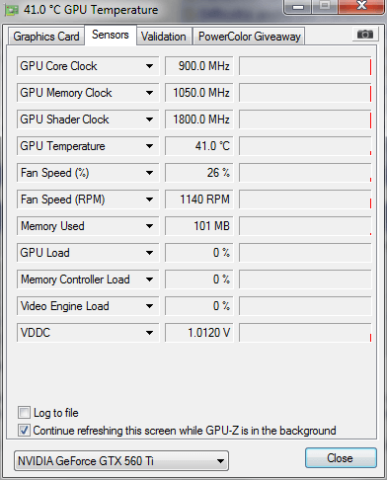The height and width of the screenshot is (480, 387).
Task: Click the GPU-Z title bar app icon
Action: coord(12,11)
